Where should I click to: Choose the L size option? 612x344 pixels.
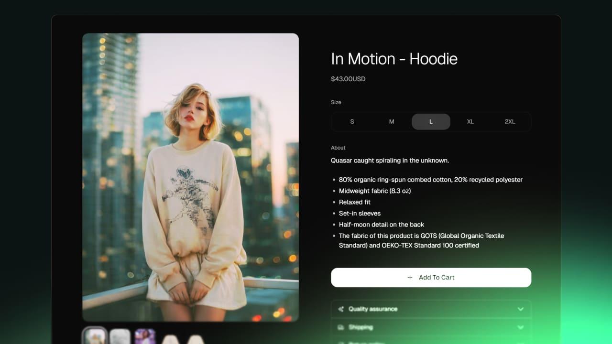(431, 122)
